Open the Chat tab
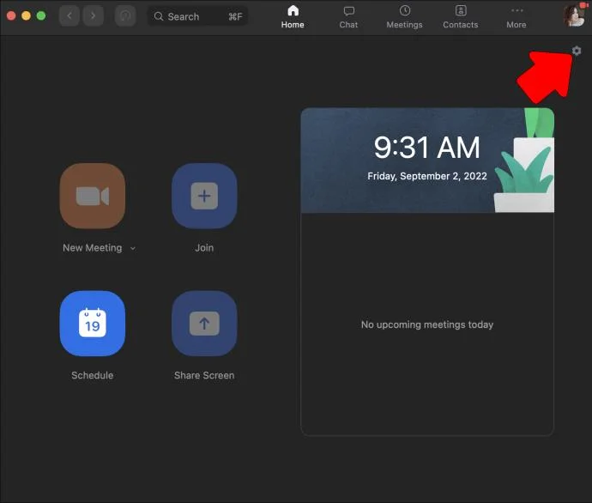This screenshot has height=503, width=592. [x=348, y=17]
